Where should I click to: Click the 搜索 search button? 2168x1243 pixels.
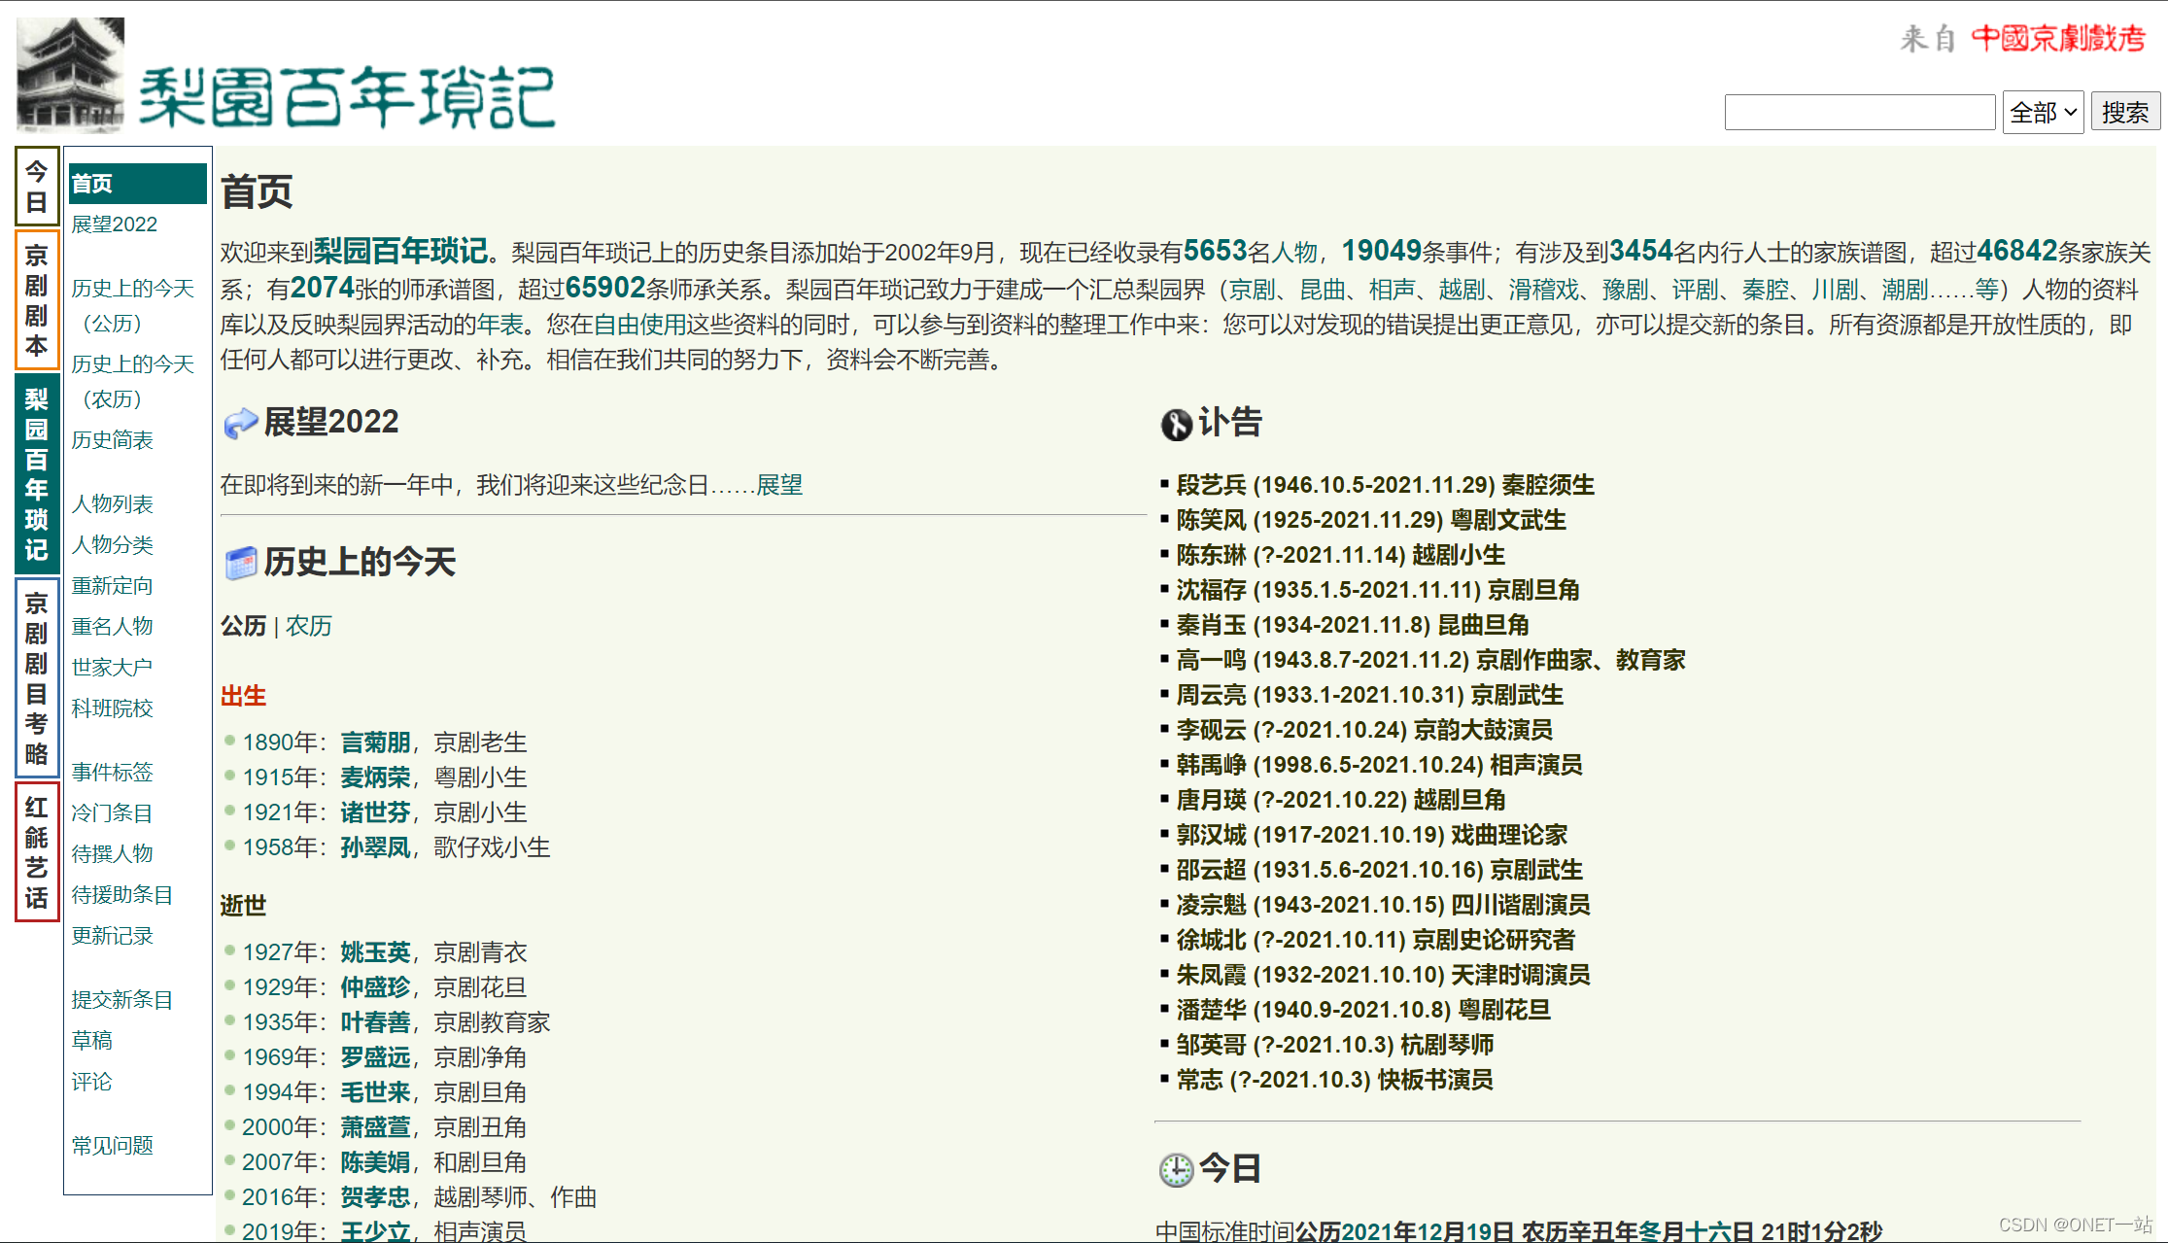coord(2124,113)
